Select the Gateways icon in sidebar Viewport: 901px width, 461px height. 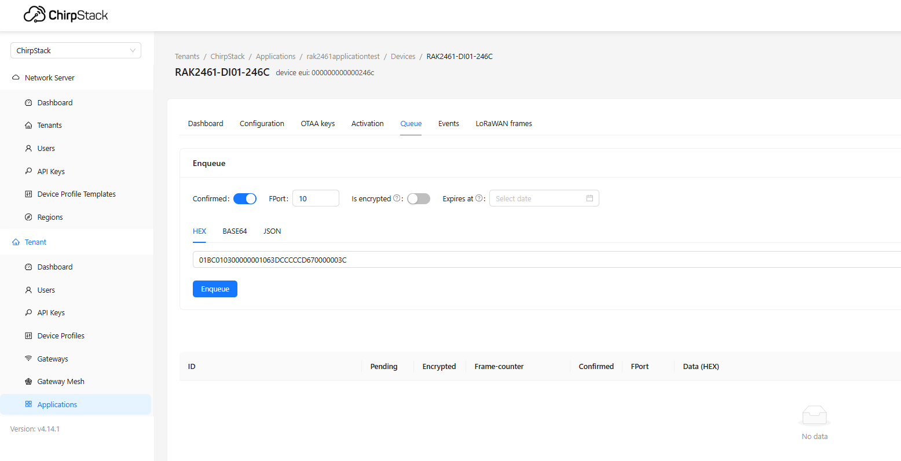28,359
